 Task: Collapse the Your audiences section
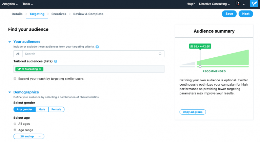pos(9,42)
